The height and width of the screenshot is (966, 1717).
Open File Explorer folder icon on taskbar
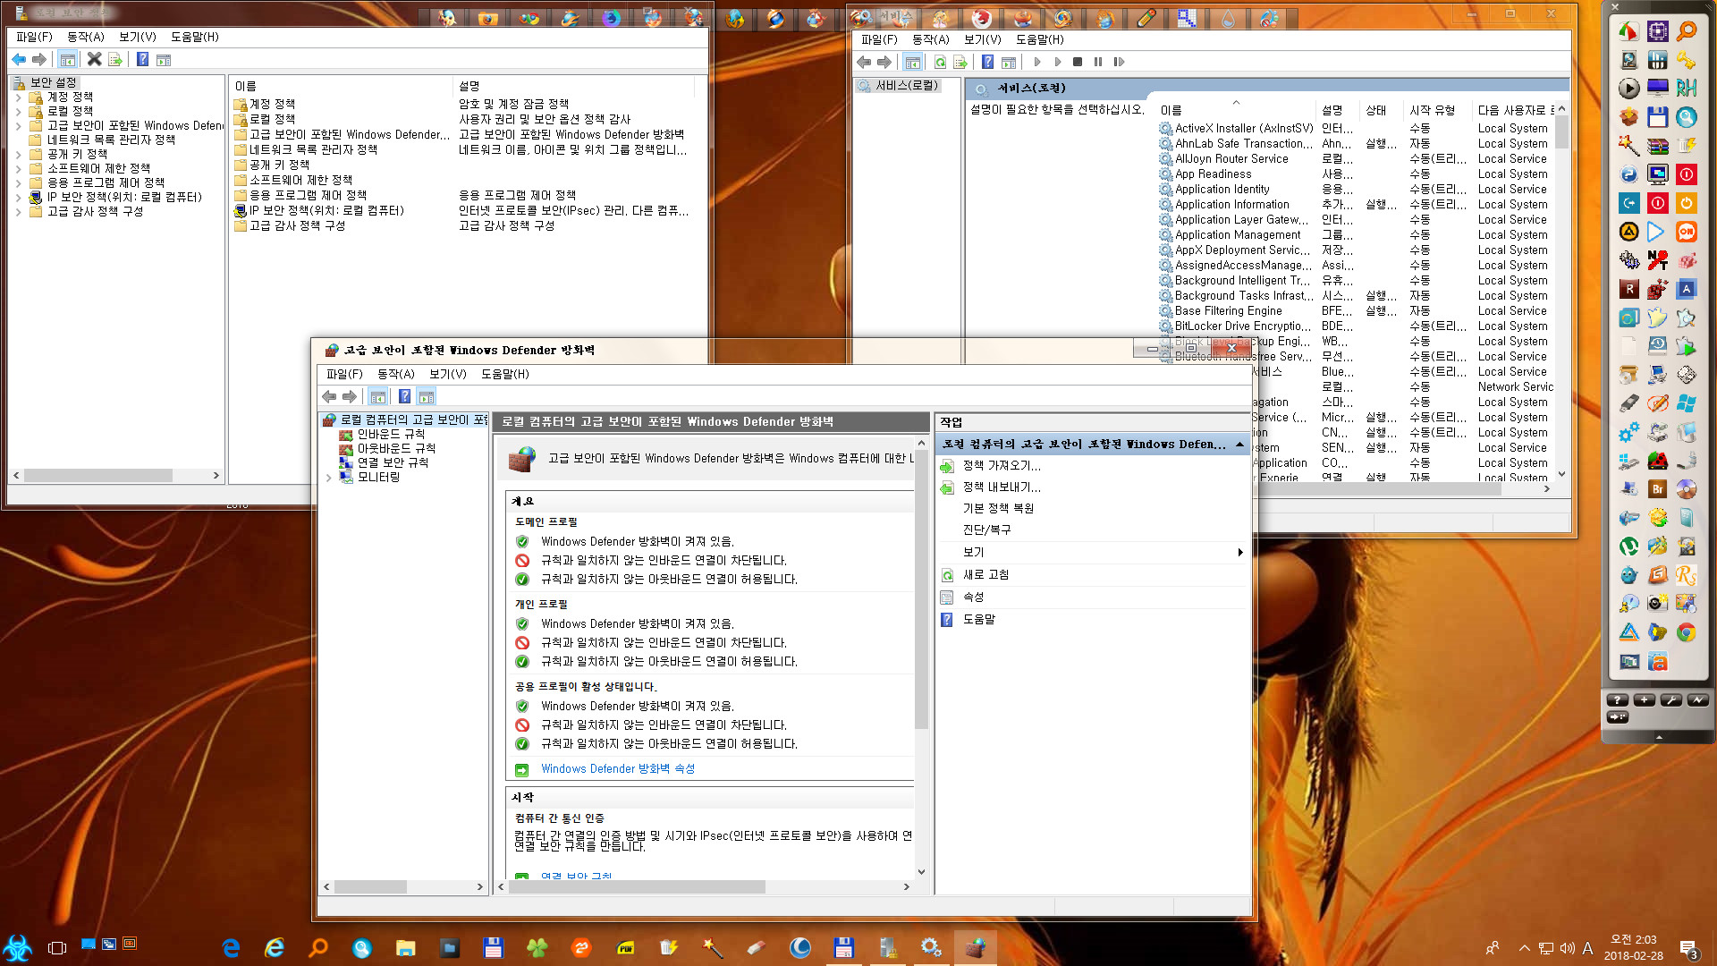pos(406,947)
